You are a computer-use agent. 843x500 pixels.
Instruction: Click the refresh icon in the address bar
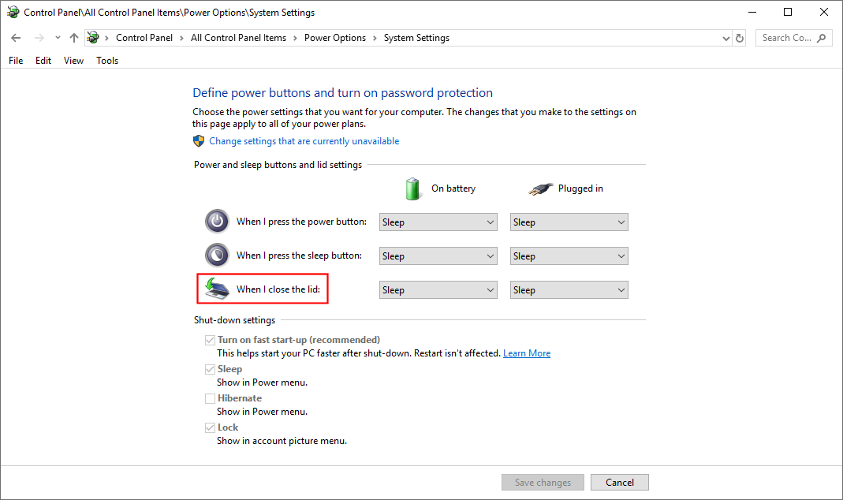[739, 37]
